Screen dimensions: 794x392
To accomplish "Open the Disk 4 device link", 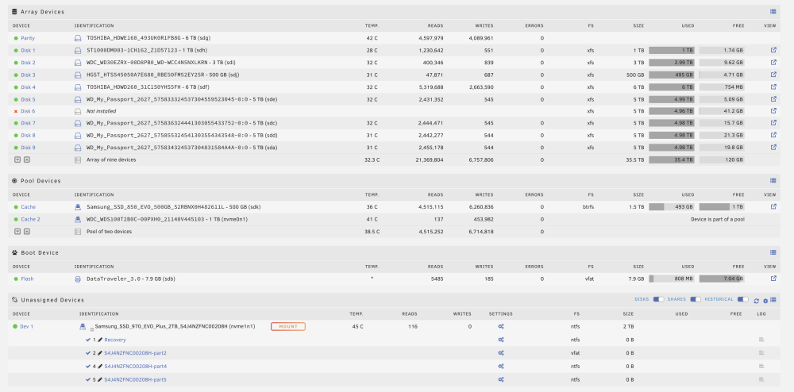I will [x=28, y=87].
